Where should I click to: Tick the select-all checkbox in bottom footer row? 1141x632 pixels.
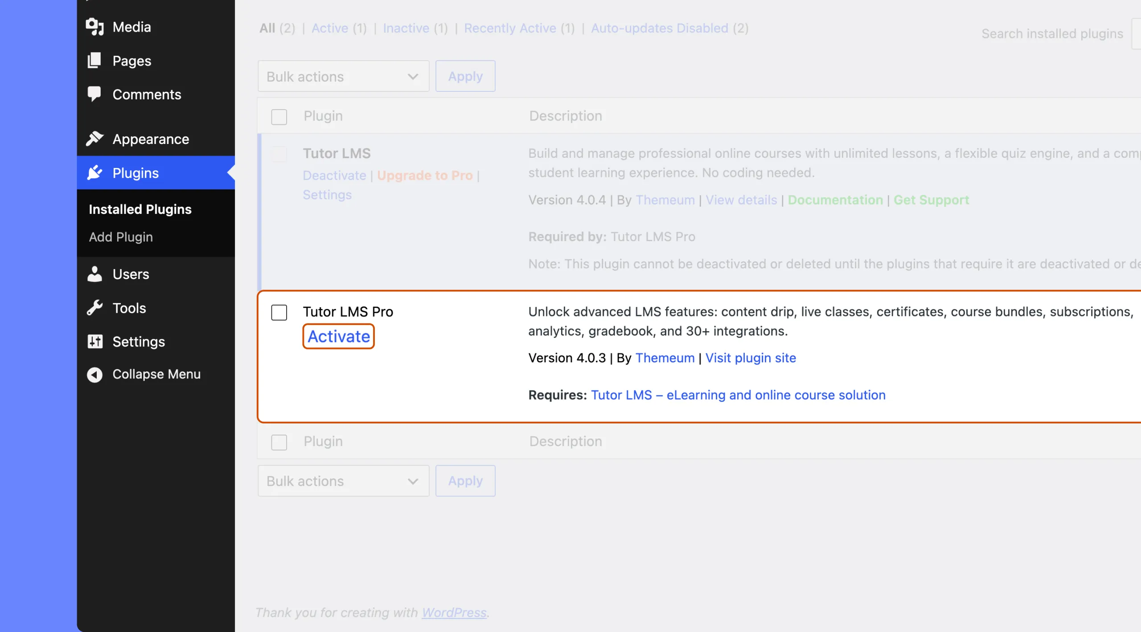click(279, 442)
